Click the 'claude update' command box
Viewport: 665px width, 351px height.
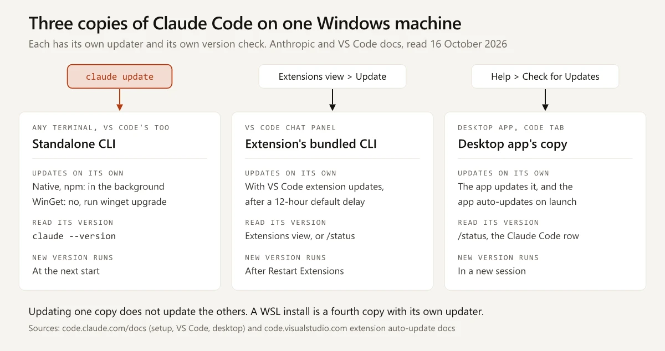120,76
